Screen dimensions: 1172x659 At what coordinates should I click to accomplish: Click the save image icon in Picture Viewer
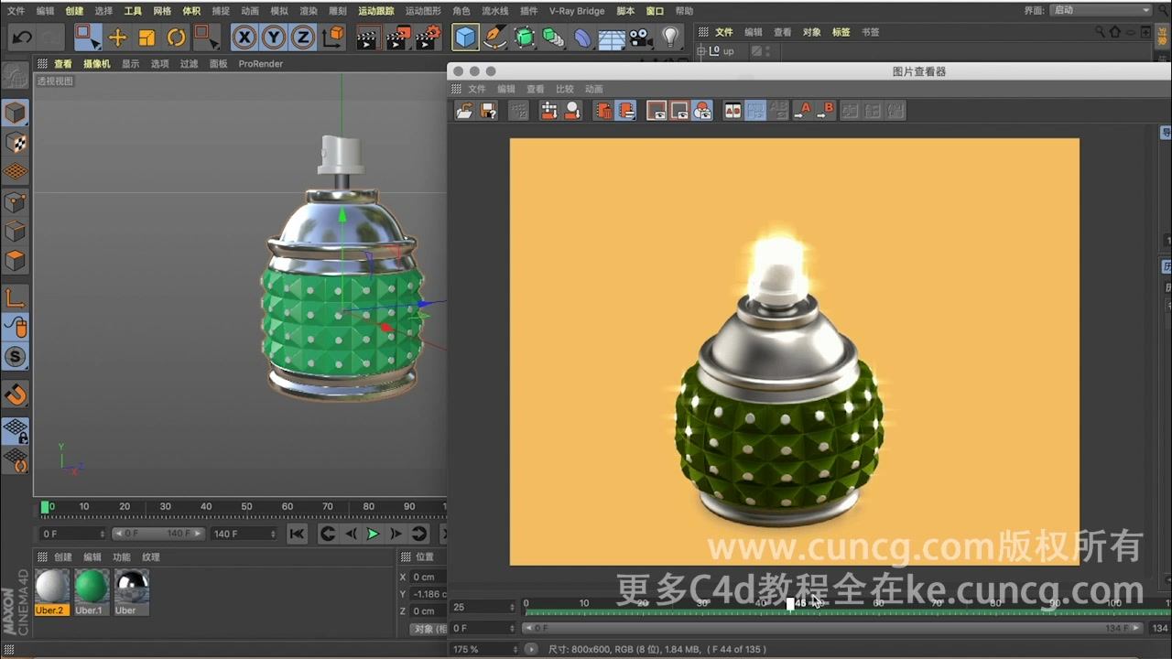[488, 110]
